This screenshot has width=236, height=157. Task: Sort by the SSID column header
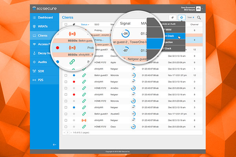[x=97, y=24]
